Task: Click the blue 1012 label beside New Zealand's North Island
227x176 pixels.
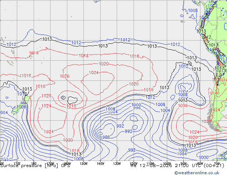Action: pyautogui.click(x=22, y=94)
